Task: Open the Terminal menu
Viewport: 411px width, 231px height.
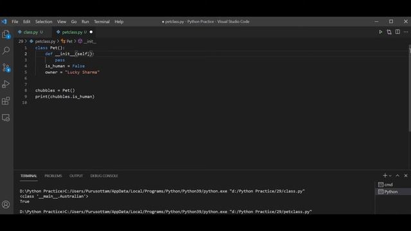Action: [101, 22]
